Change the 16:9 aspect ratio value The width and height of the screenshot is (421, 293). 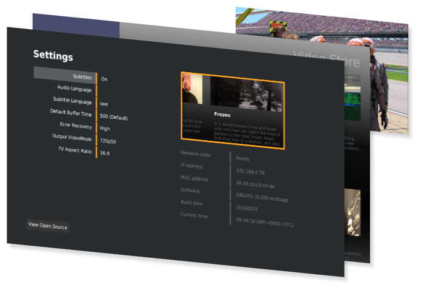click(x=105, y=153)
